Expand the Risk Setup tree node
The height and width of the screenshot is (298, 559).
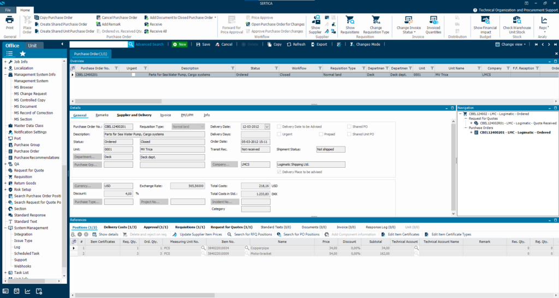(x=5, y=190)
